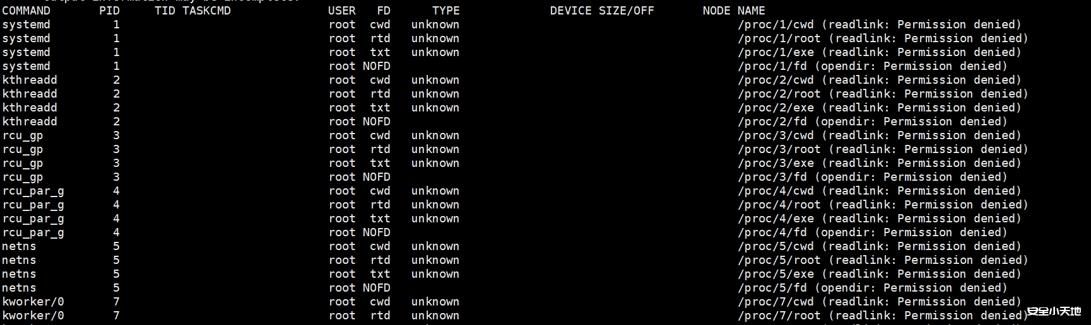Click the /proc/3/fd path text
1091x325 pixels.
click(772, 177)
